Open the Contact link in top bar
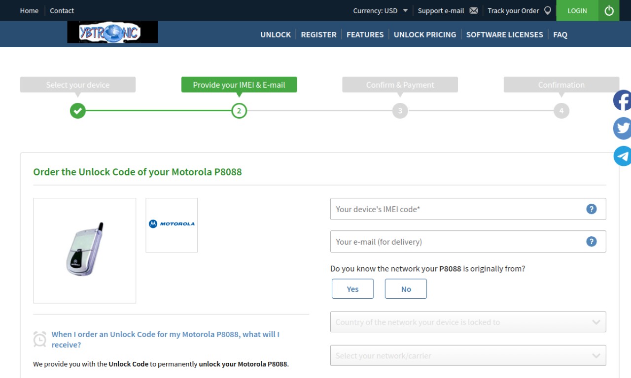631x378 pixels. tap(62, 10)
